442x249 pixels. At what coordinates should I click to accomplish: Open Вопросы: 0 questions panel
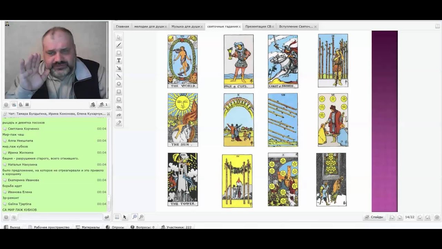[x=142, y=227]
